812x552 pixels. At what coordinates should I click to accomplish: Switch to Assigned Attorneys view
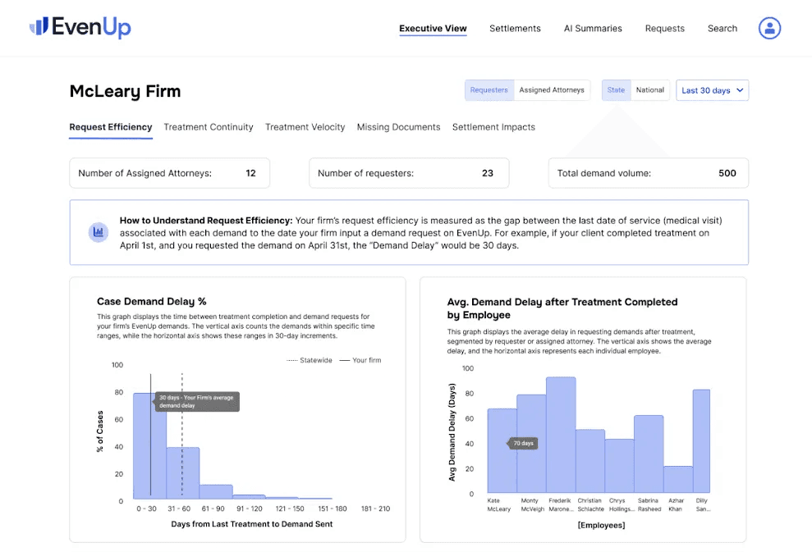[x=552, y=90]
